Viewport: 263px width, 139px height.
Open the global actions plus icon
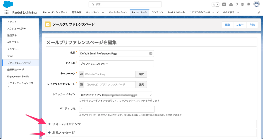224,4
